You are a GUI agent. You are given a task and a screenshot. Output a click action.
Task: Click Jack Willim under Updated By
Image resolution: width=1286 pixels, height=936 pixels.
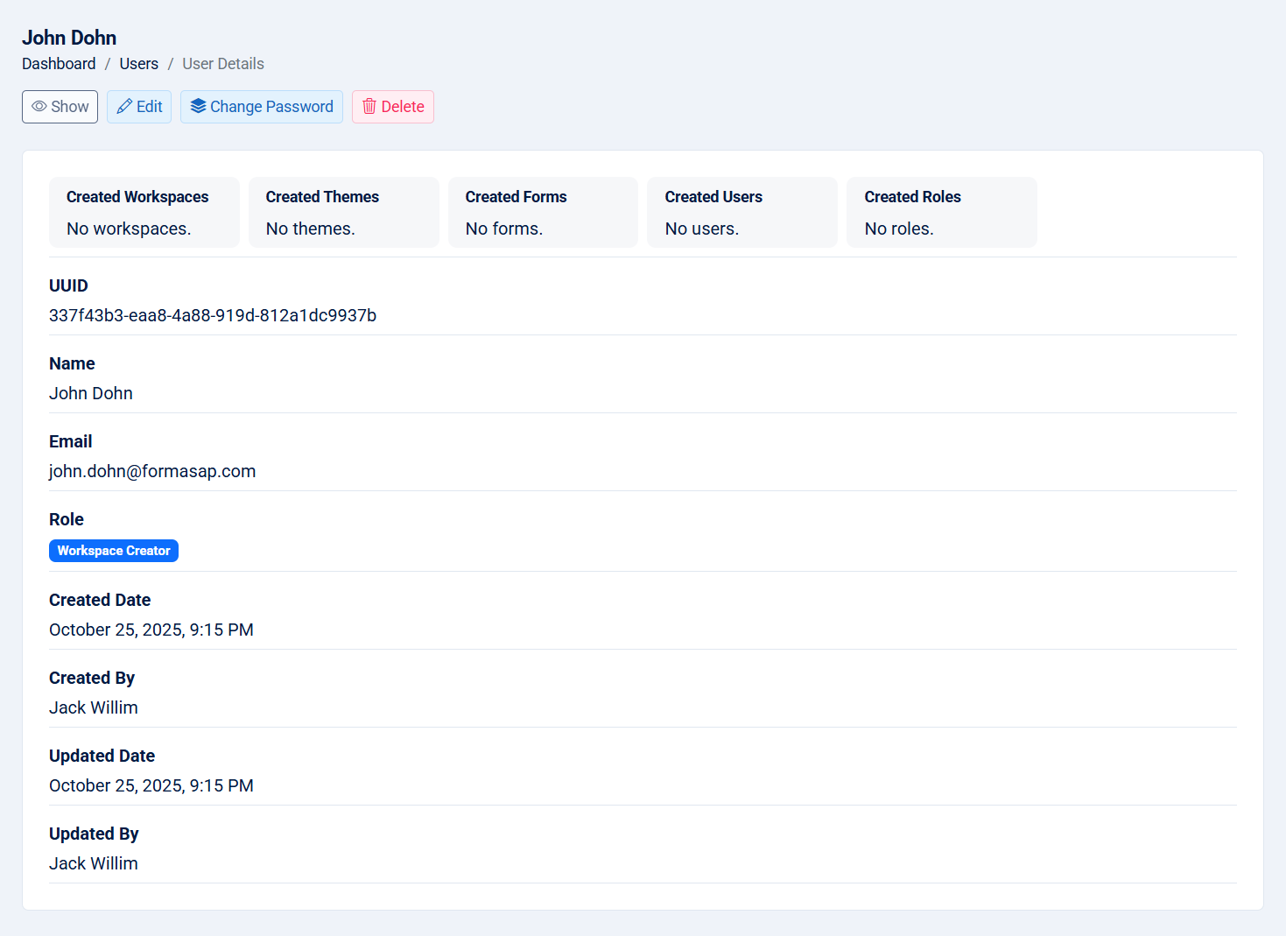[94, 863]
